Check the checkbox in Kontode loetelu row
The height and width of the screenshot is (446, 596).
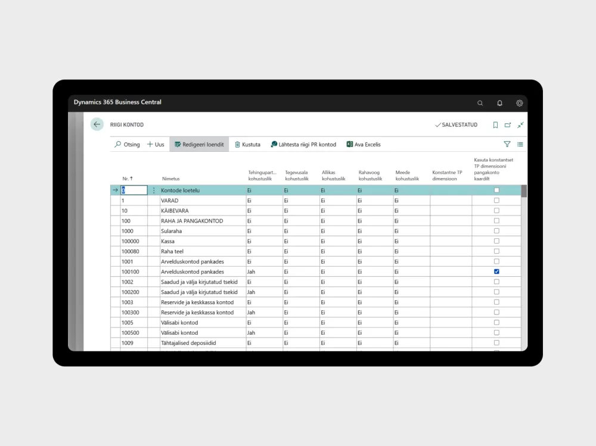coord(496,190)
